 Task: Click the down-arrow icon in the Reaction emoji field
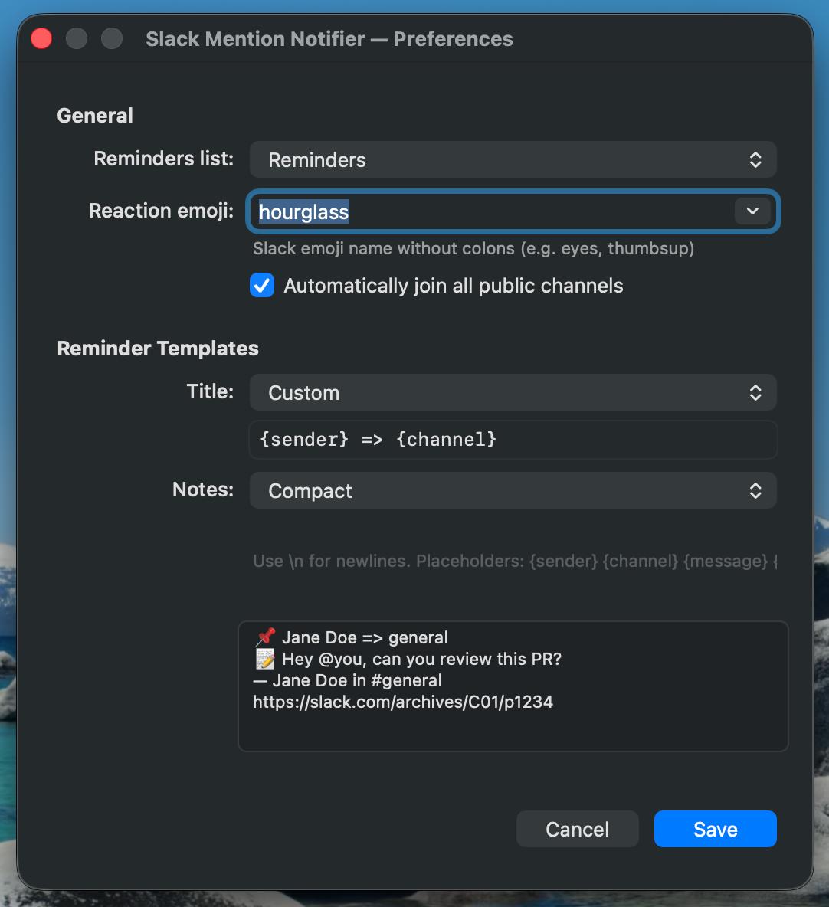click(751, 211)
